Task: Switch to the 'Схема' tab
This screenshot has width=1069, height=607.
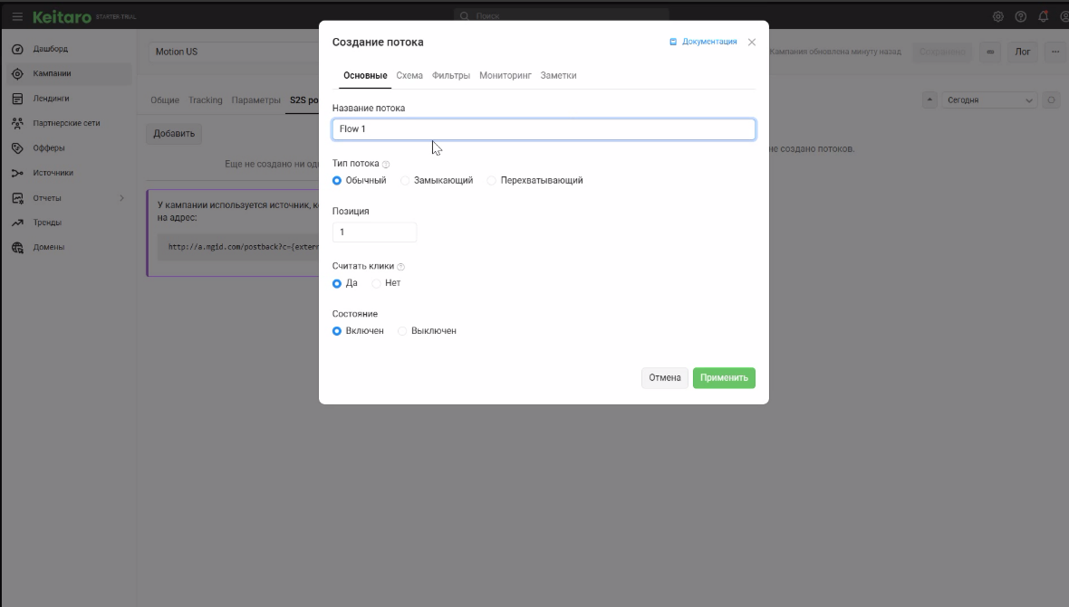Action: point(409,76)
